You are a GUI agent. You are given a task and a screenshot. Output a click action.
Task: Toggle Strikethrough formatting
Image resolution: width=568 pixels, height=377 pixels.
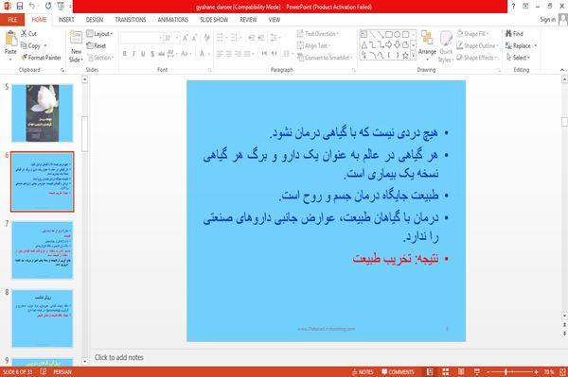click(161, 54)
